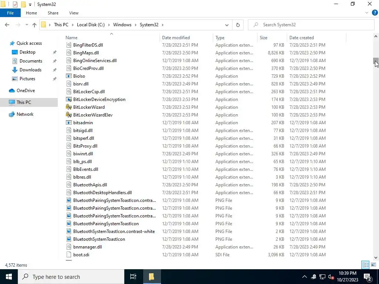Click the Quick access star icon
The image size is (379, 284).
click(x=12, y=43)
